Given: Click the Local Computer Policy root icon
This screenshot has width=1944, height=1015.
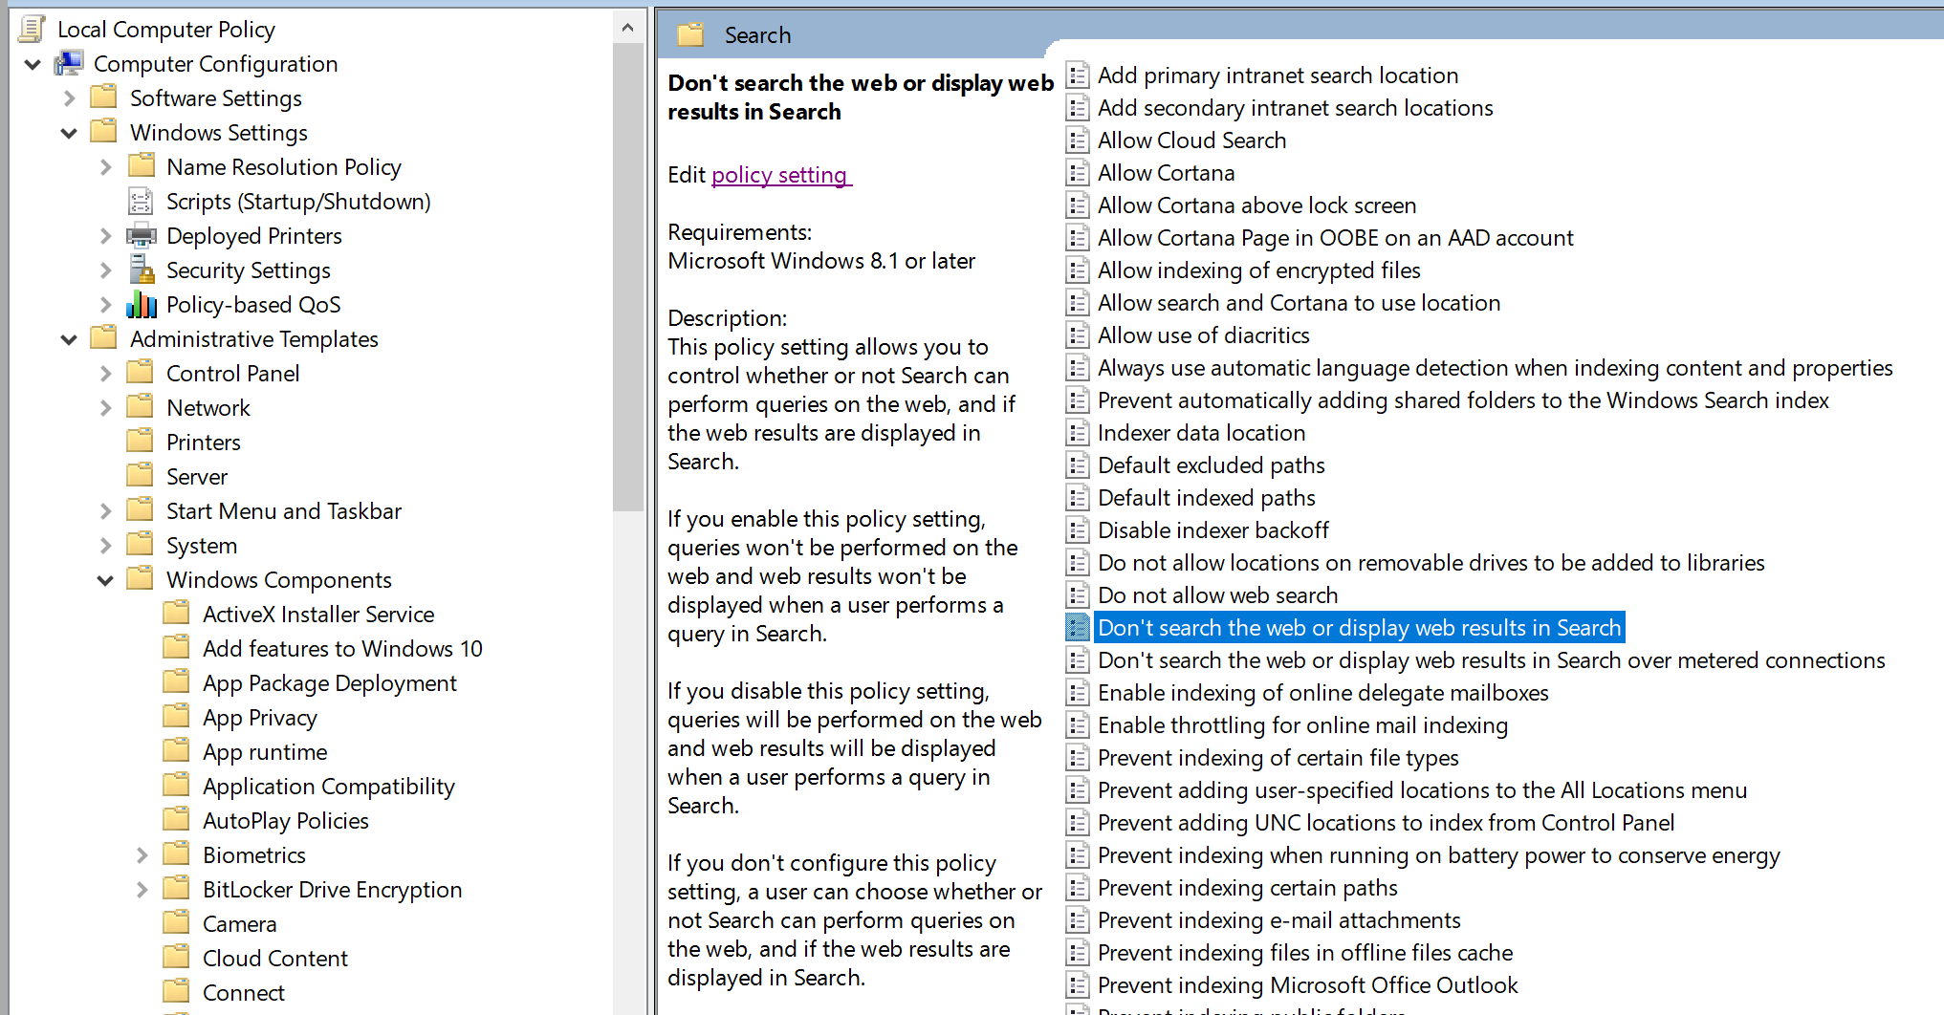Looking at the screenshot, I should pyautogui.click(x=33, y=29).
